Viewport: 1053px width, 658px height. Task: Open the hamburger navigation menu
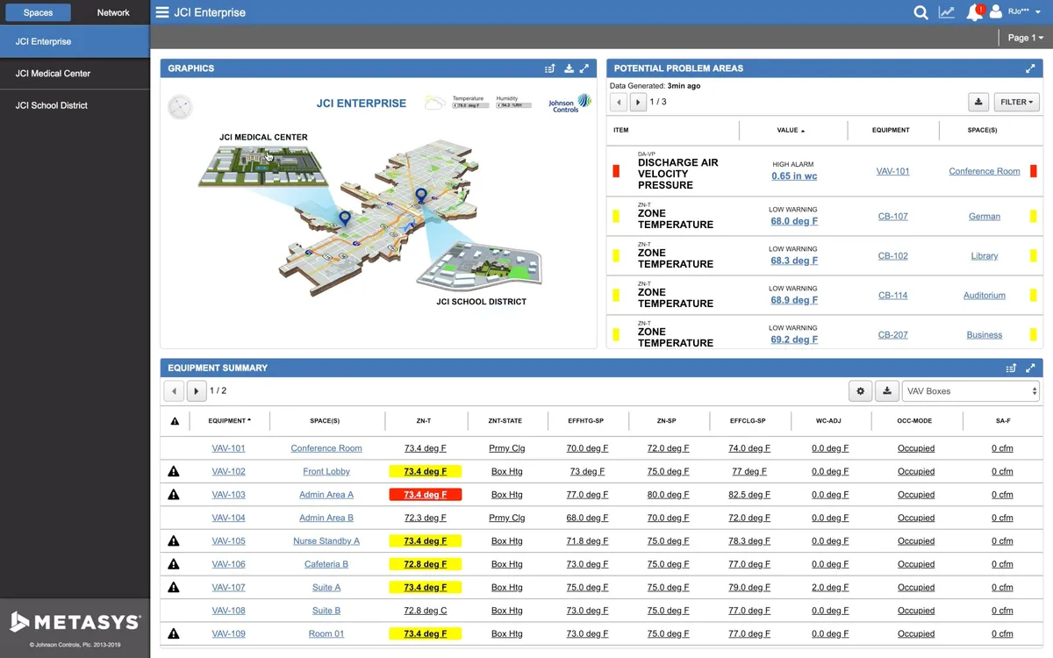click(162, 12)
